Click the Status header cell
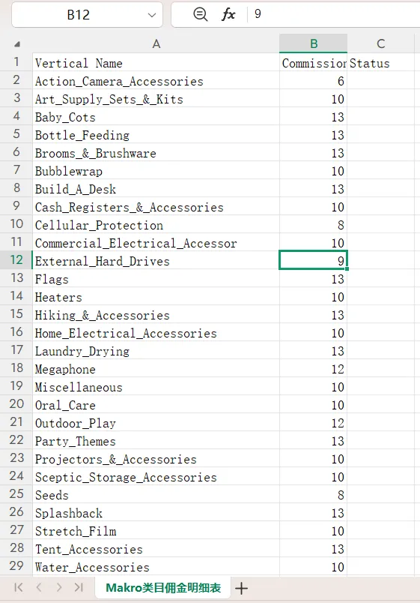This screenshot has width=420, height=603. coord(380,63)
